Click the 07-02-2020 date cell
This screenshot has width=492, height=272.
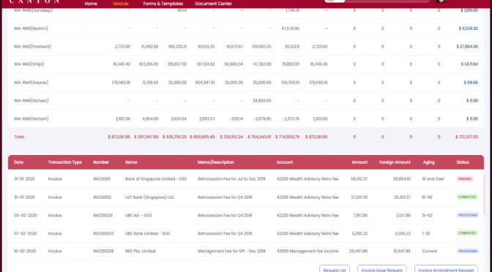point(26,234)
